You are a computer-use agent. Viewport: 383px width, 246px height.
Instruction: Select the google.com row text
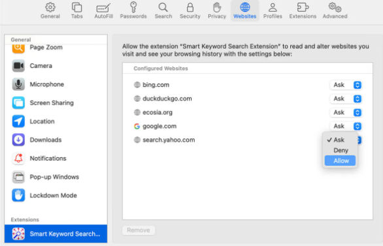[x=159, y=127]
